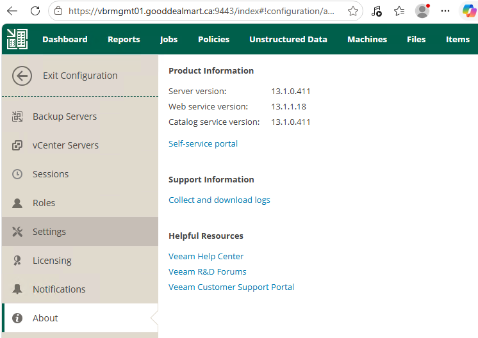Open Licensing configuration section
This screenshot has height=338, width=478.
(80, 261)
